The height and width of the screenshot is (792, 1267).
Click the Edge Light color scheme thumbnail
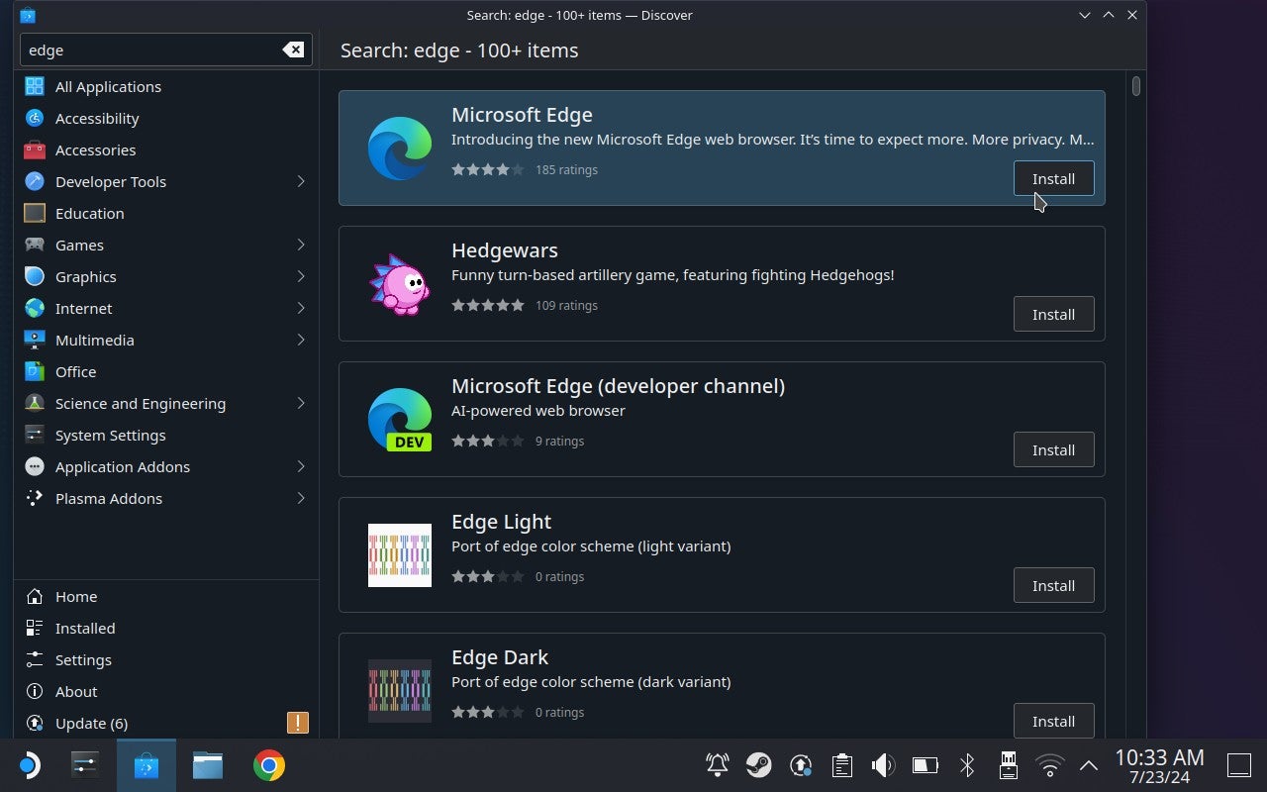tap(399, 554)
